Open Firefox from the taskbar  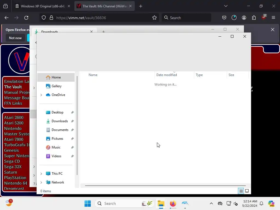tap(173, 203)
